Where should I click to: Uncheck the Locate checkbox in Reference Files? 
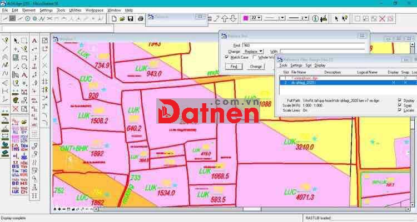click(399, 110)
